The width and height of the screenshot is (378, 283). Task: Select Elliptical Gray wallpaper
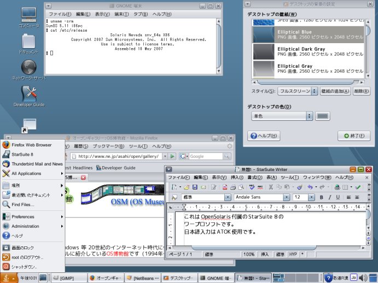tap(308, 69)
